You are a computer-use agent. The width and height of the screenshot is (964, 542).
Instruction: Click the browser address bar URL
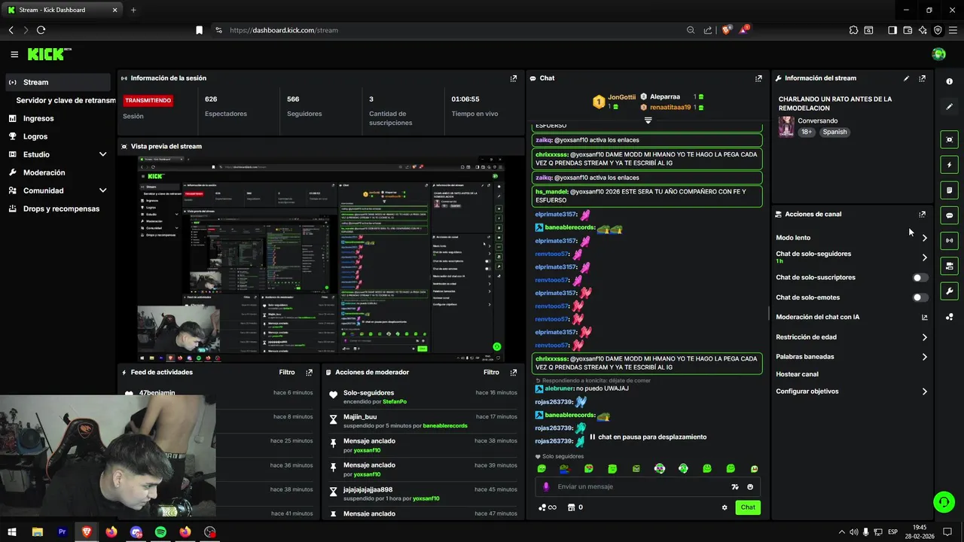coord(284,30)
